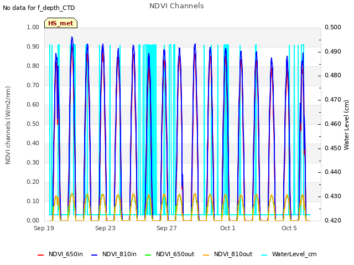Click the cyan WaterLevel_cm legend swatch
The width and height of the screenshot is (354, 265).
pos(264,255)
